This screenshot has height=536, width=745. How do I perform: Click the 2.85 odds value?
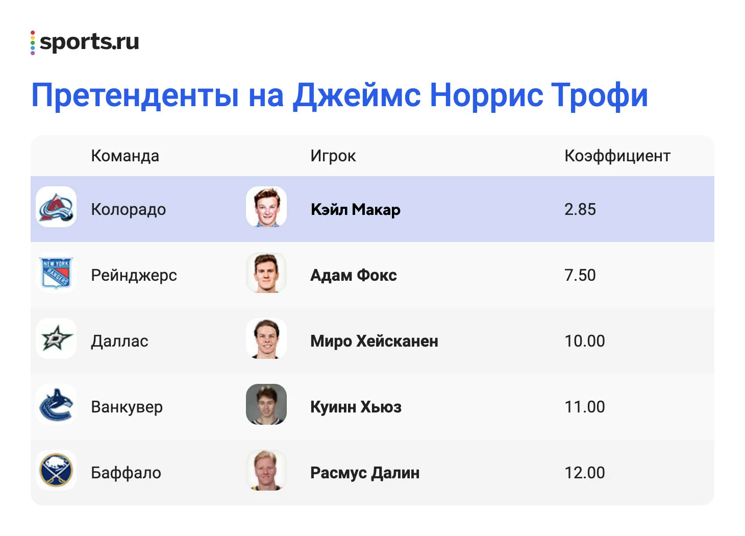(580, 209)
